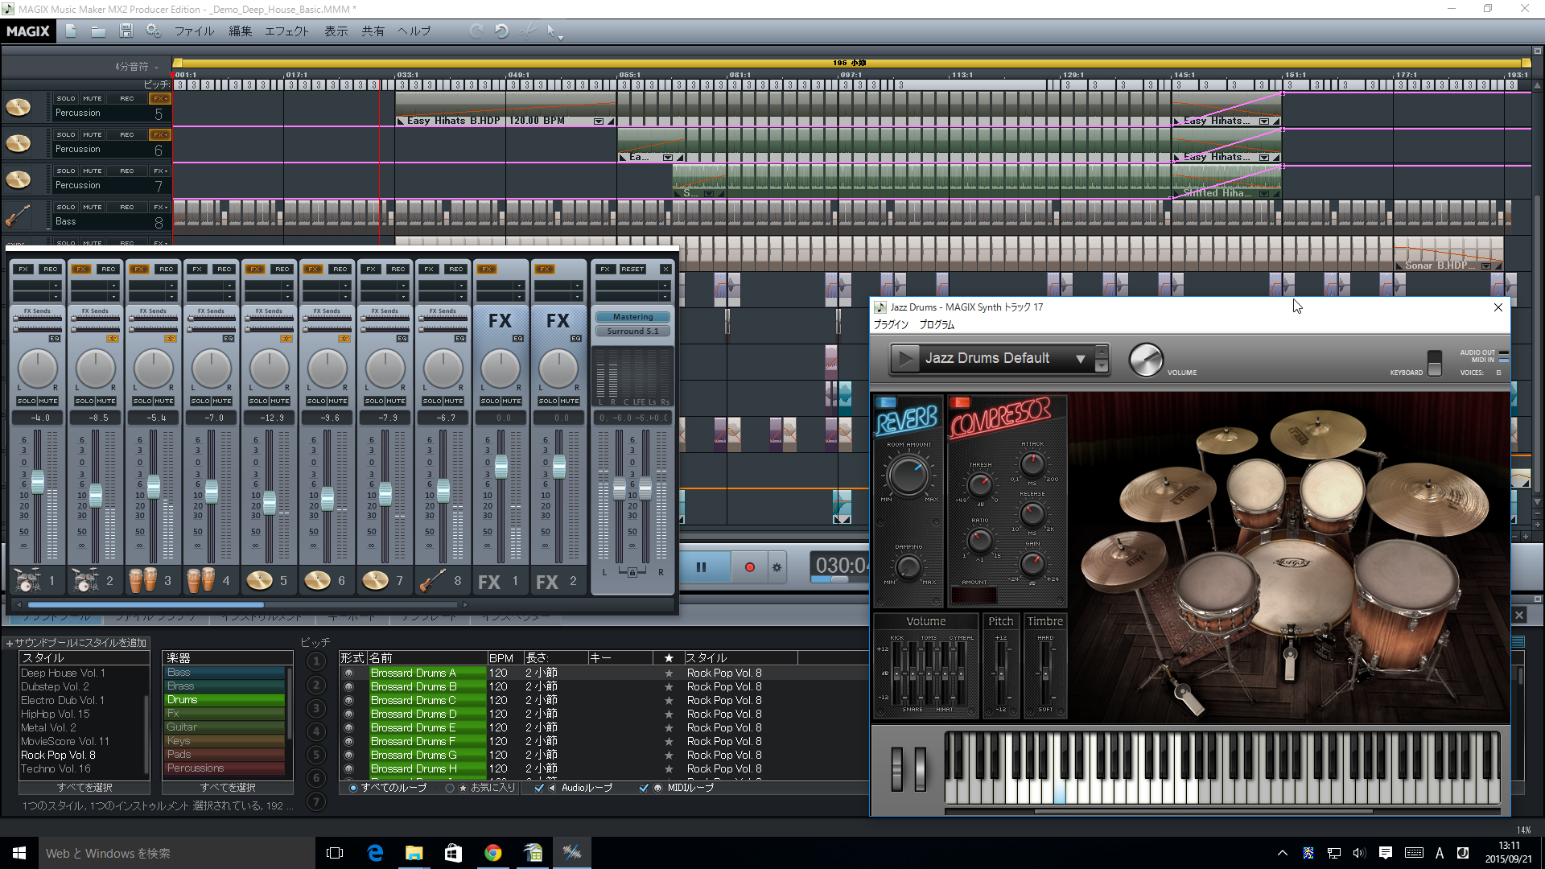This screenshot has width=1545, height=869.
Task: Open the エフェクト menu
Action: 286,31
